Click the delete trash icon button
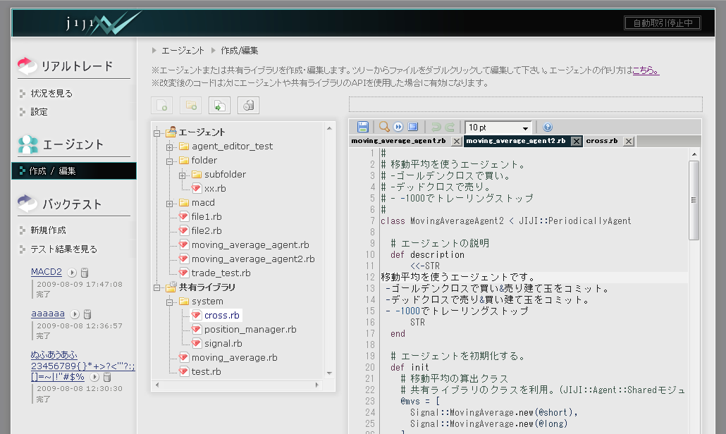 click(x=248, y=106)
